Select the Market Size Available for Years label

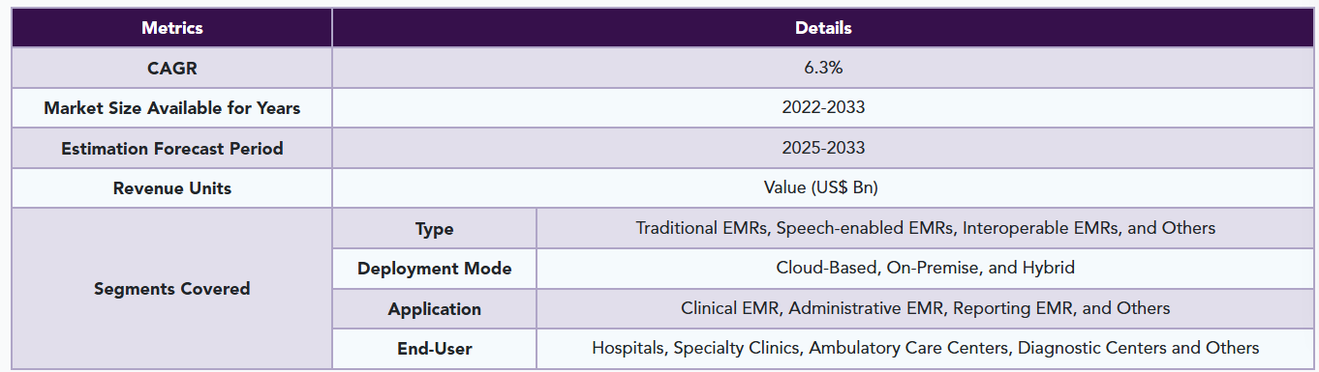coord(172,108)
